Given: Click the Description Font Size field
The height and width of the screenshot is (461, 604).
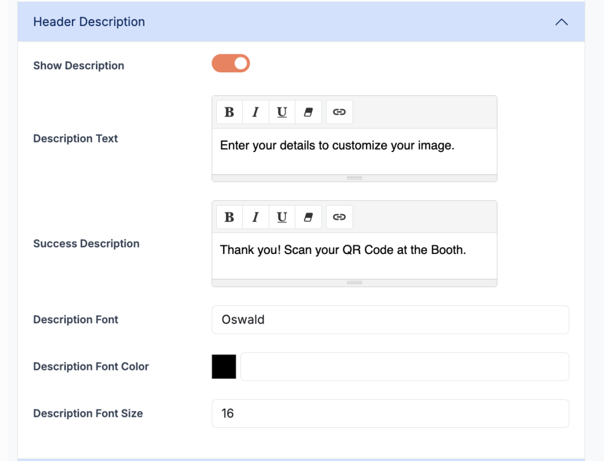Looking at the screenshot, I should (x=390, y=414).
